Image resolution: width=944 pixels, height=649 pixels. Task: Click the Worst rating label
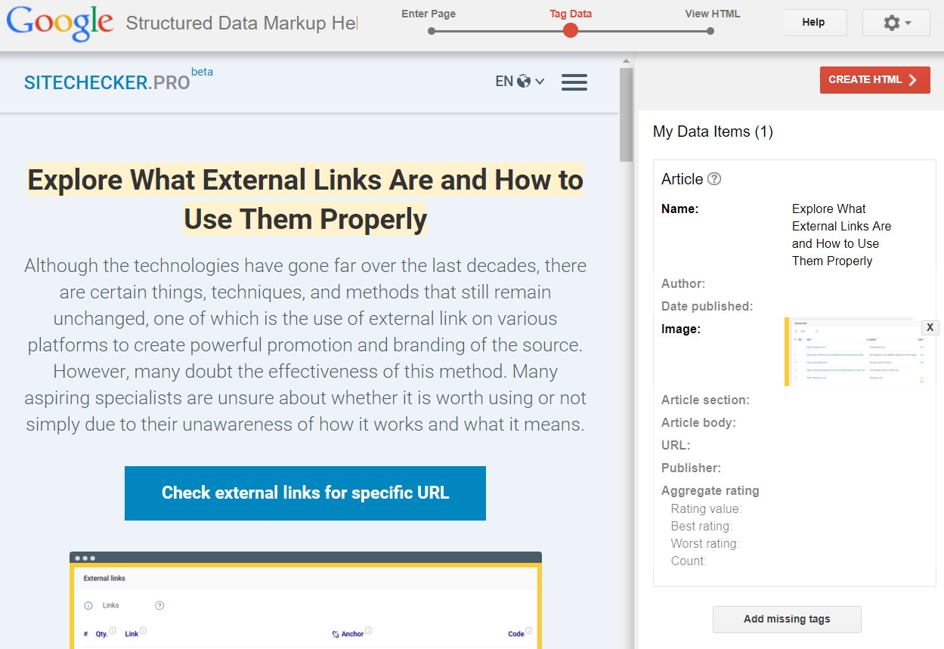(705, 544)
